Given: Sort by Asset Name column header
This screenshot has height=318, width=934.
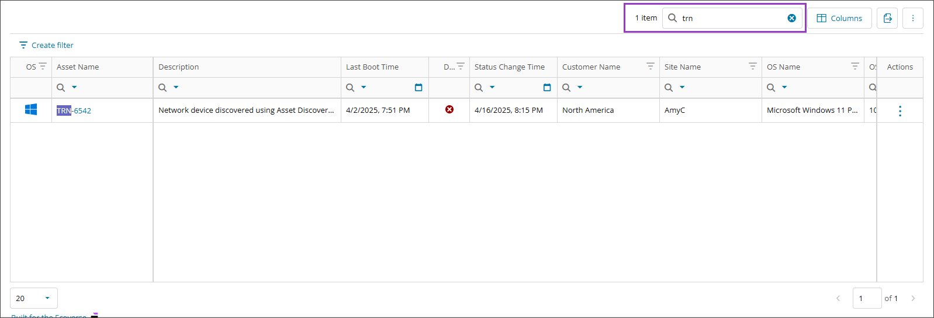Looking at the screenshot, I should pos(78,67).
